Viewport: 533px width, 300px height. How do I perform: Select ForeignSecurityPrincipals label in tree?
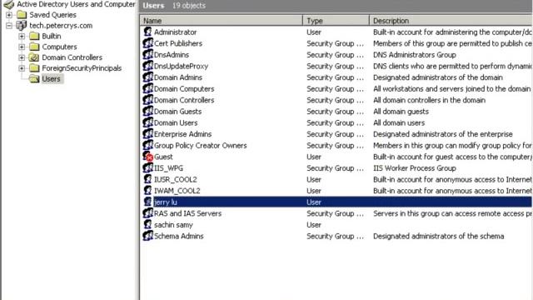(82, 68)
